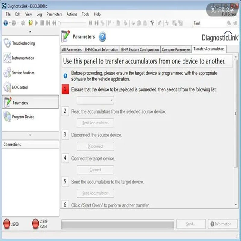241x241 pixels.
Task: Switch to the Compare Parameters tab
Action: (x=176, y=50)
